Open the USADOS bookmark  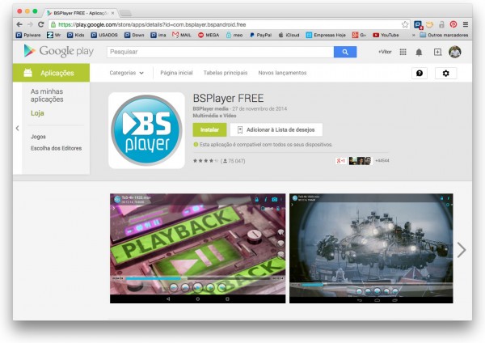pos(104,35)
